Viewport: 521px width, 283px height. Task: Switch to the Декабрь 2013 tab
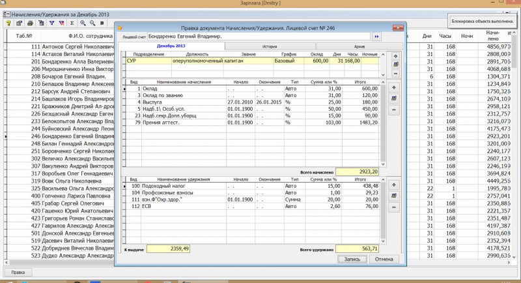click(171, 46)
